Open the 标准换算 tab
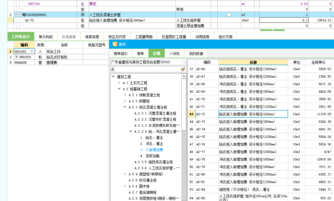This screenshot has width=334, height=201. [x=69, y=36]
